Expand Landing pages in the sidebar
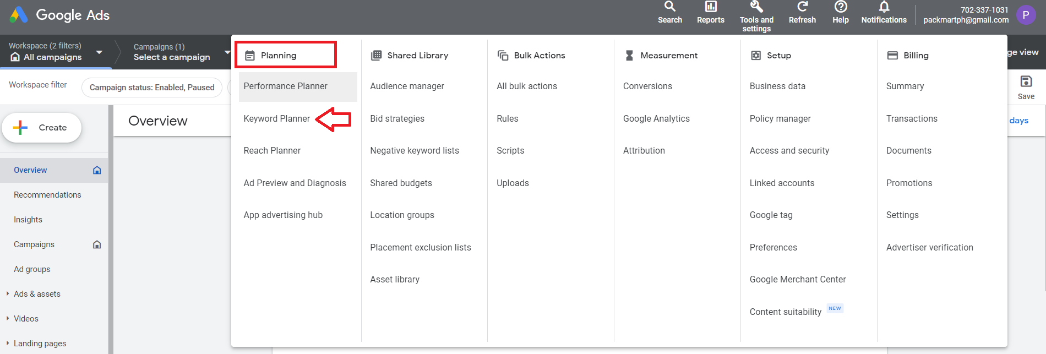 pos(8,343)
